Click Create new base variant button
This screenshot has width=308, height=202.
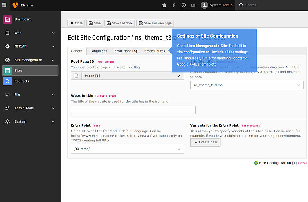(x=205, y=142)
